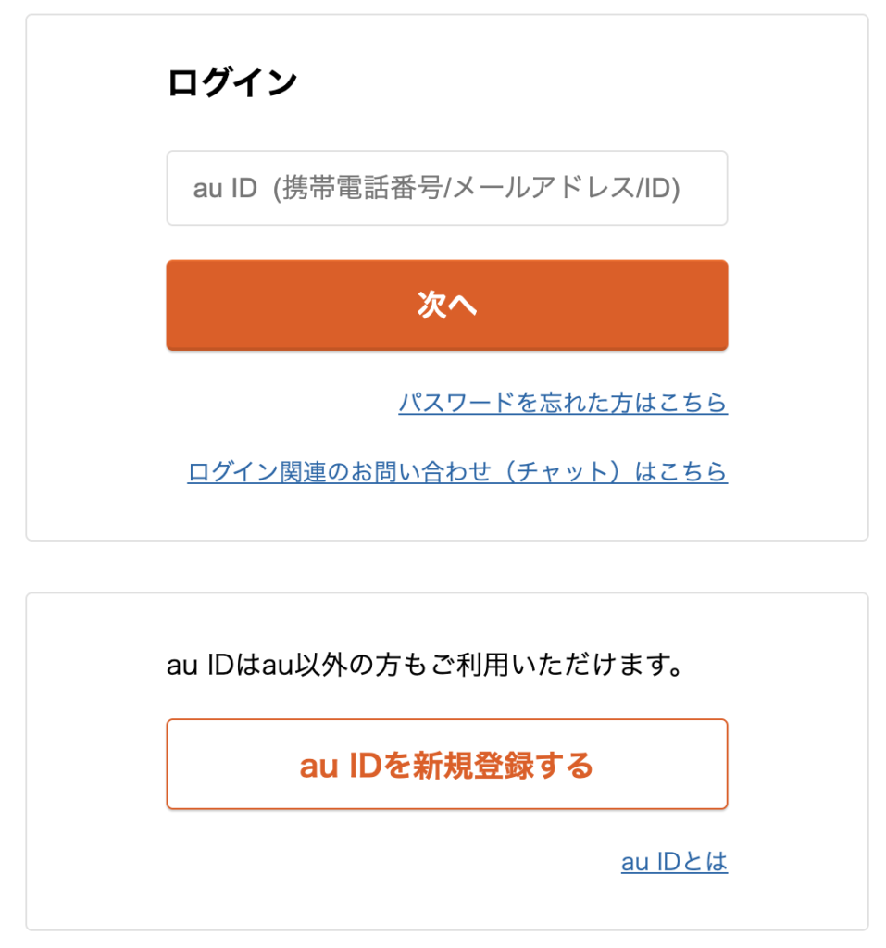This screenshot has width=886, height=948.
Task: Register a new au ID
Action: (446, 765)
